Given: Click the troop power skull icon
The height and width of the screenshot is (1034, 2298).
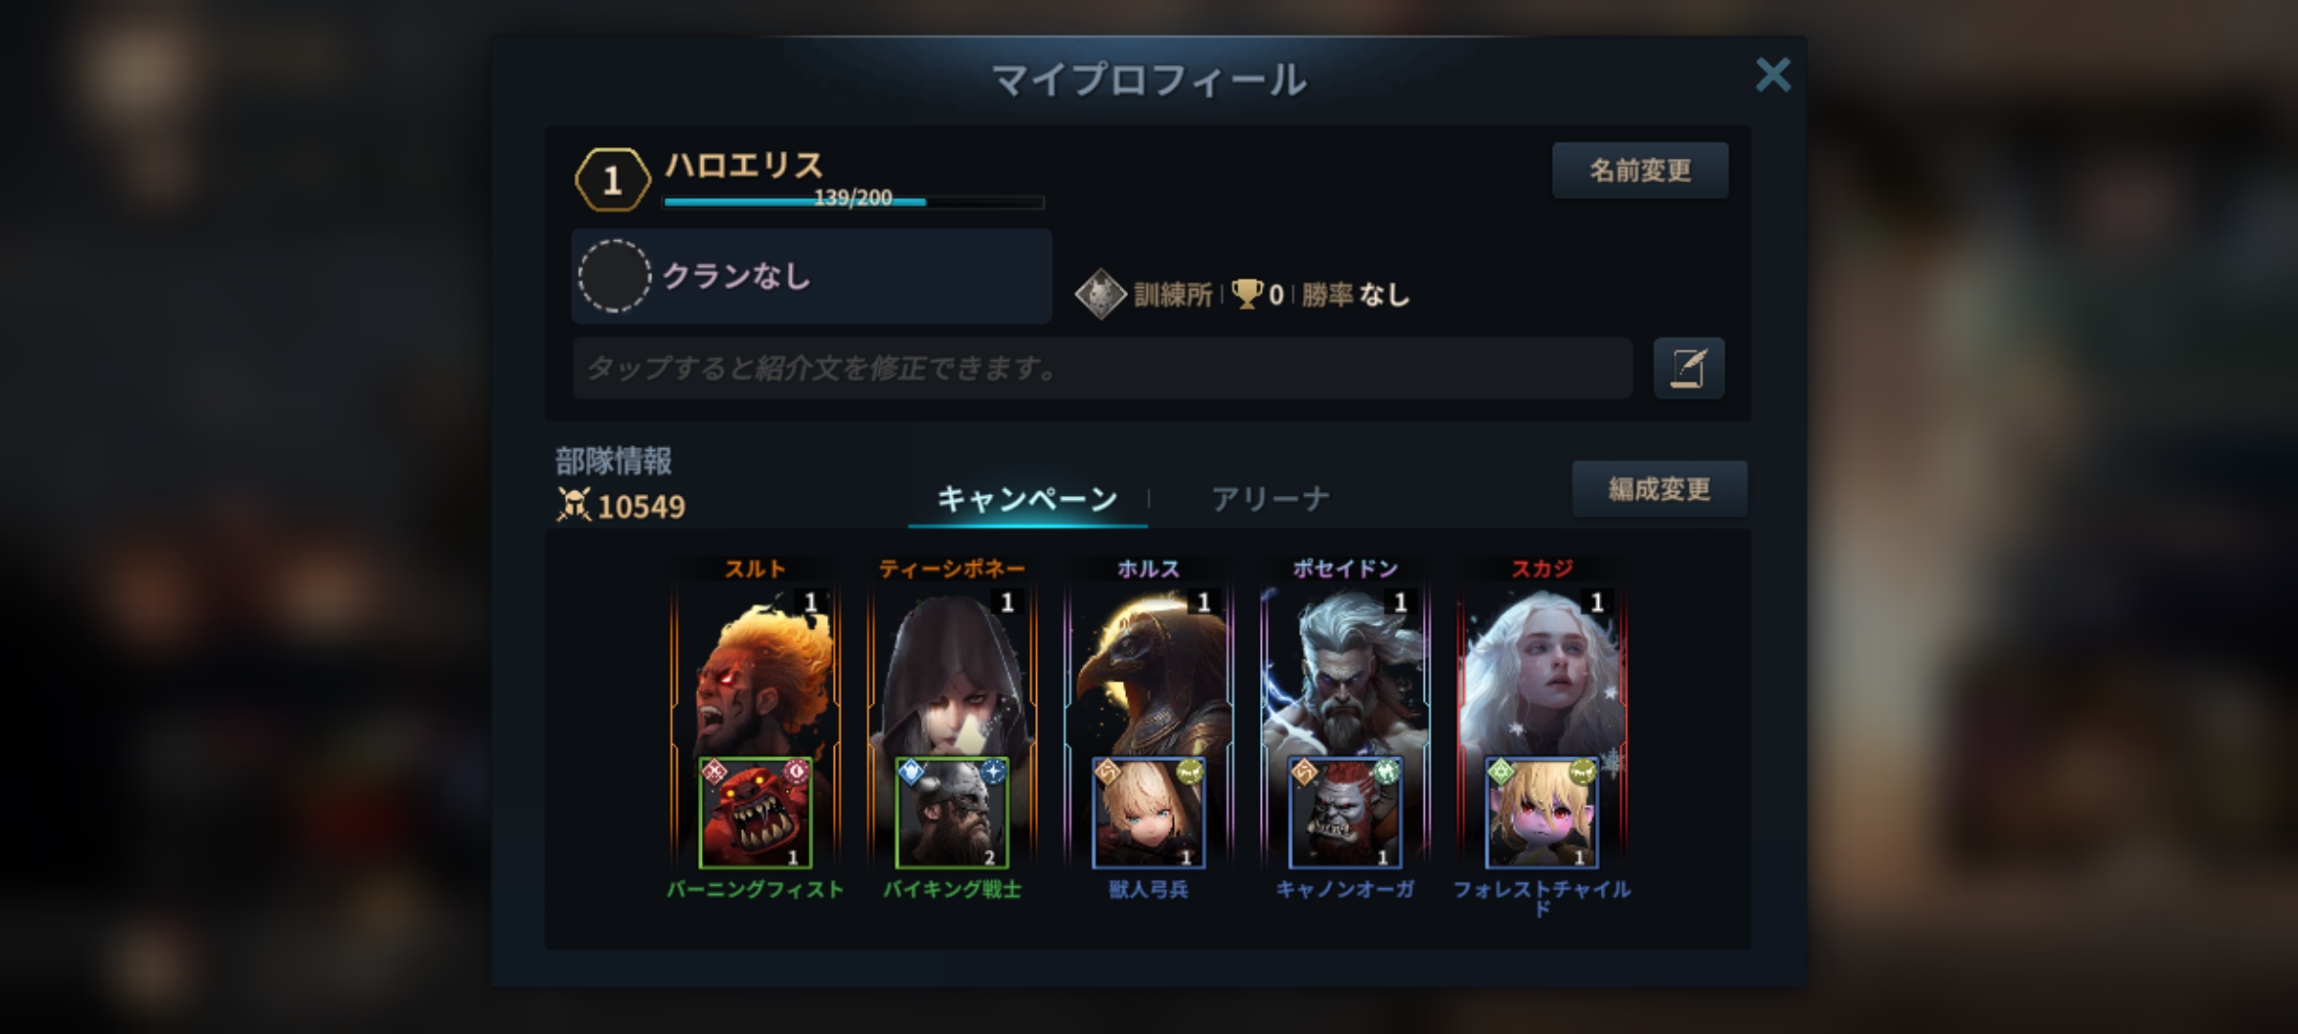Looking at the screenshot, I should click(x=574, y=505).
